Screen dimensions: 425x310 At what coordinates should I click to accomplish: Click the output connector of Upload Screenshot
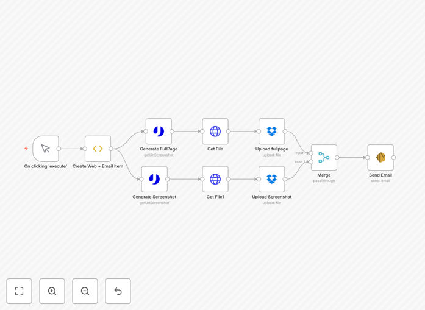coord(285,179)
